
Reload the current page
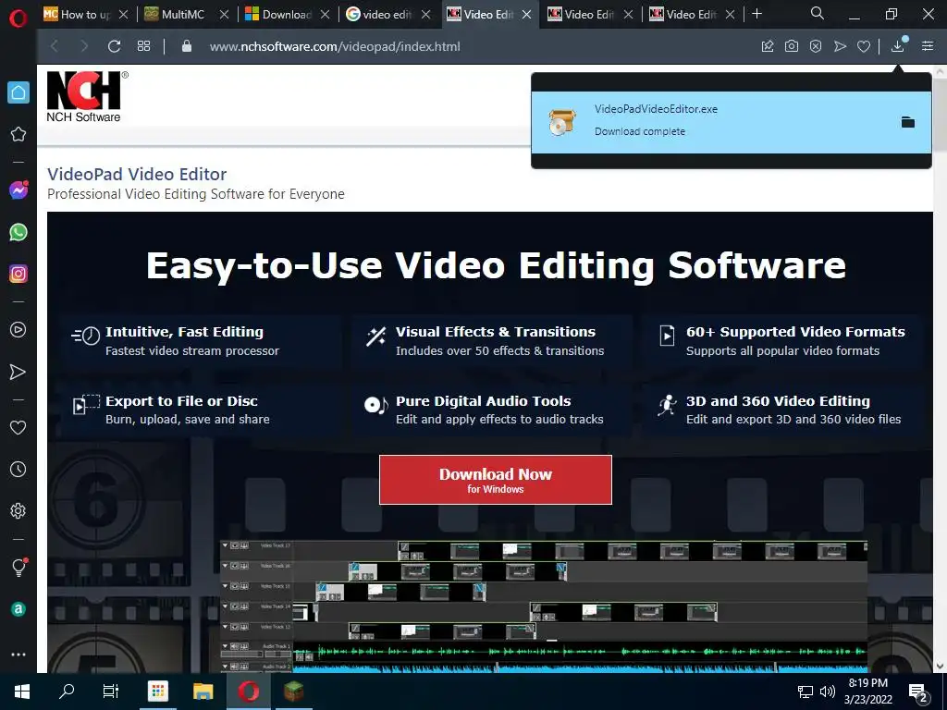coord(114,46)
